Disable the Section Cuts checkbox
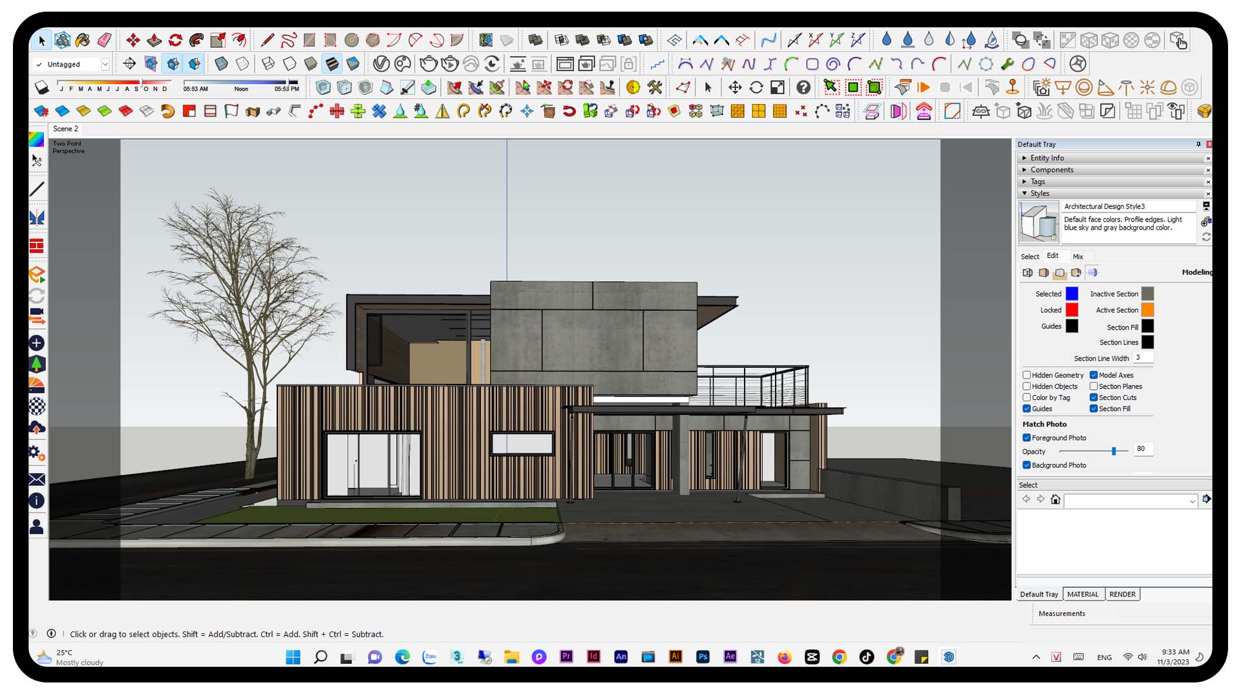Viewport: 1241px width, 698px height. pyautogui.click(x=1095, y=397)
